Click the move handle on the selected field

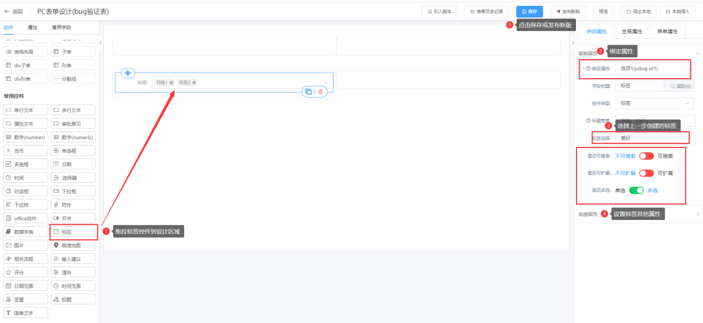pos(128,73)
